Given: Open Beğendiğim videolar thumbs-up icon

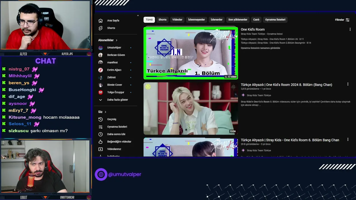Looking at the screenshot, I should (100, 142).
